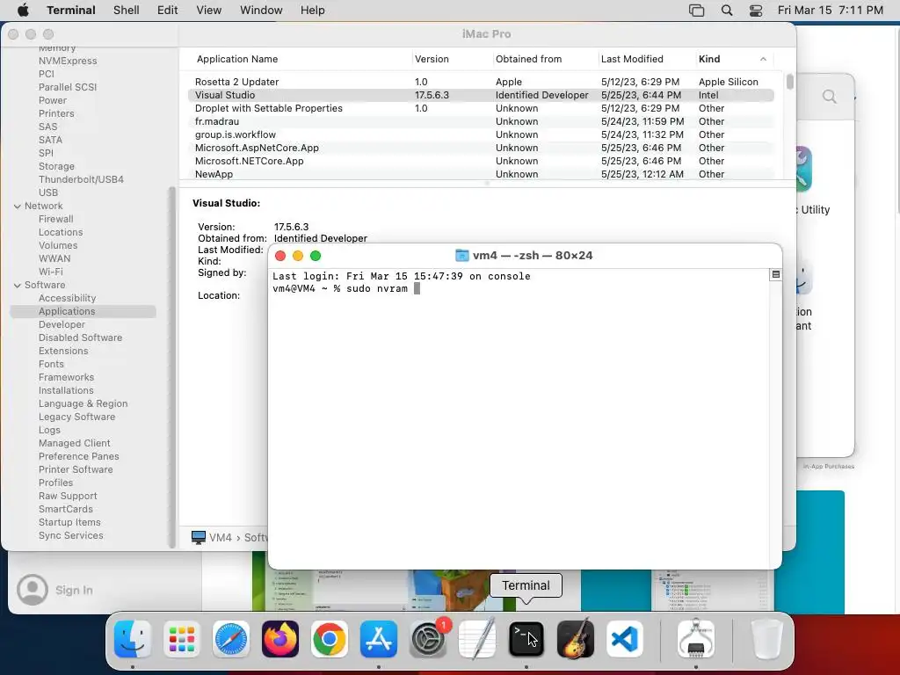Click the Stage Manager menu bar icon
Image resolution: width=900 pixels, height=675 pixels.
(696, 11)
